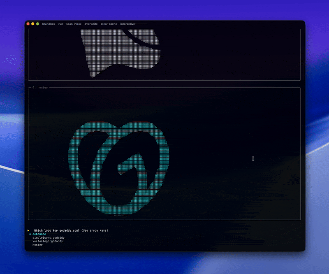
Task: Click the cyan diamond selection marker
Action: (x=30, y=234)
